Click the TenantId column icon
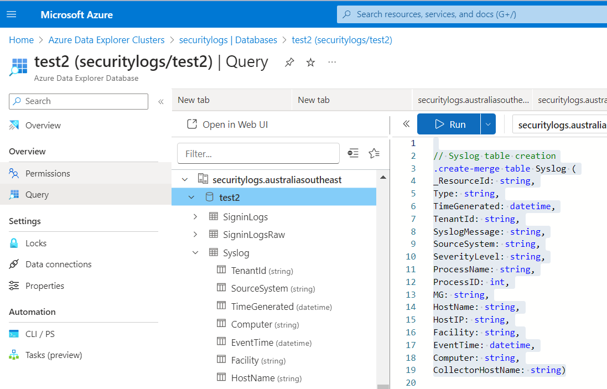 pyautogui.click(x=221, y=269)
